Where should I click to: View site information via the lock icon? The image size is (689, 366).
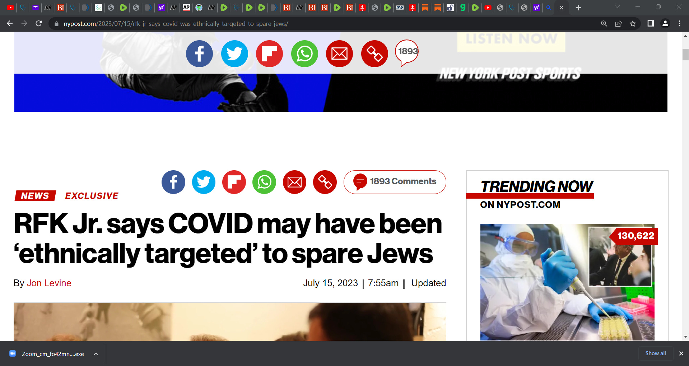click(x=56, y=24)
